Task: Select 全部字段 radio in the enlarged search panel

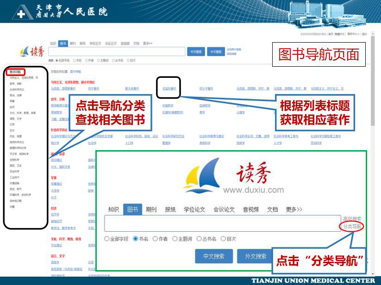Action: [106, 239]
